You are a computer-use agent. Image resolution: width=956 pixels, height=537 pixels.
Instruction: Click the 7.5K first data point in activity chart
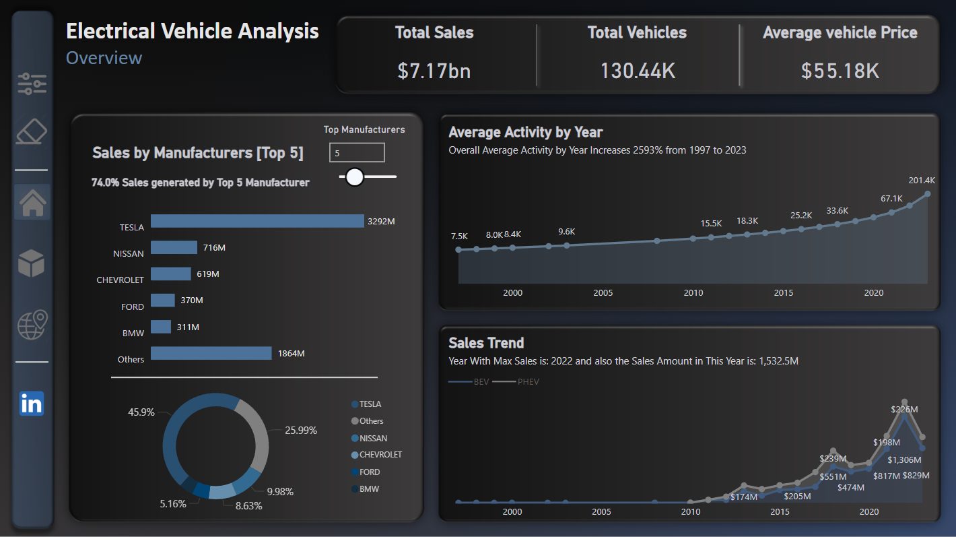pos(458,250)
